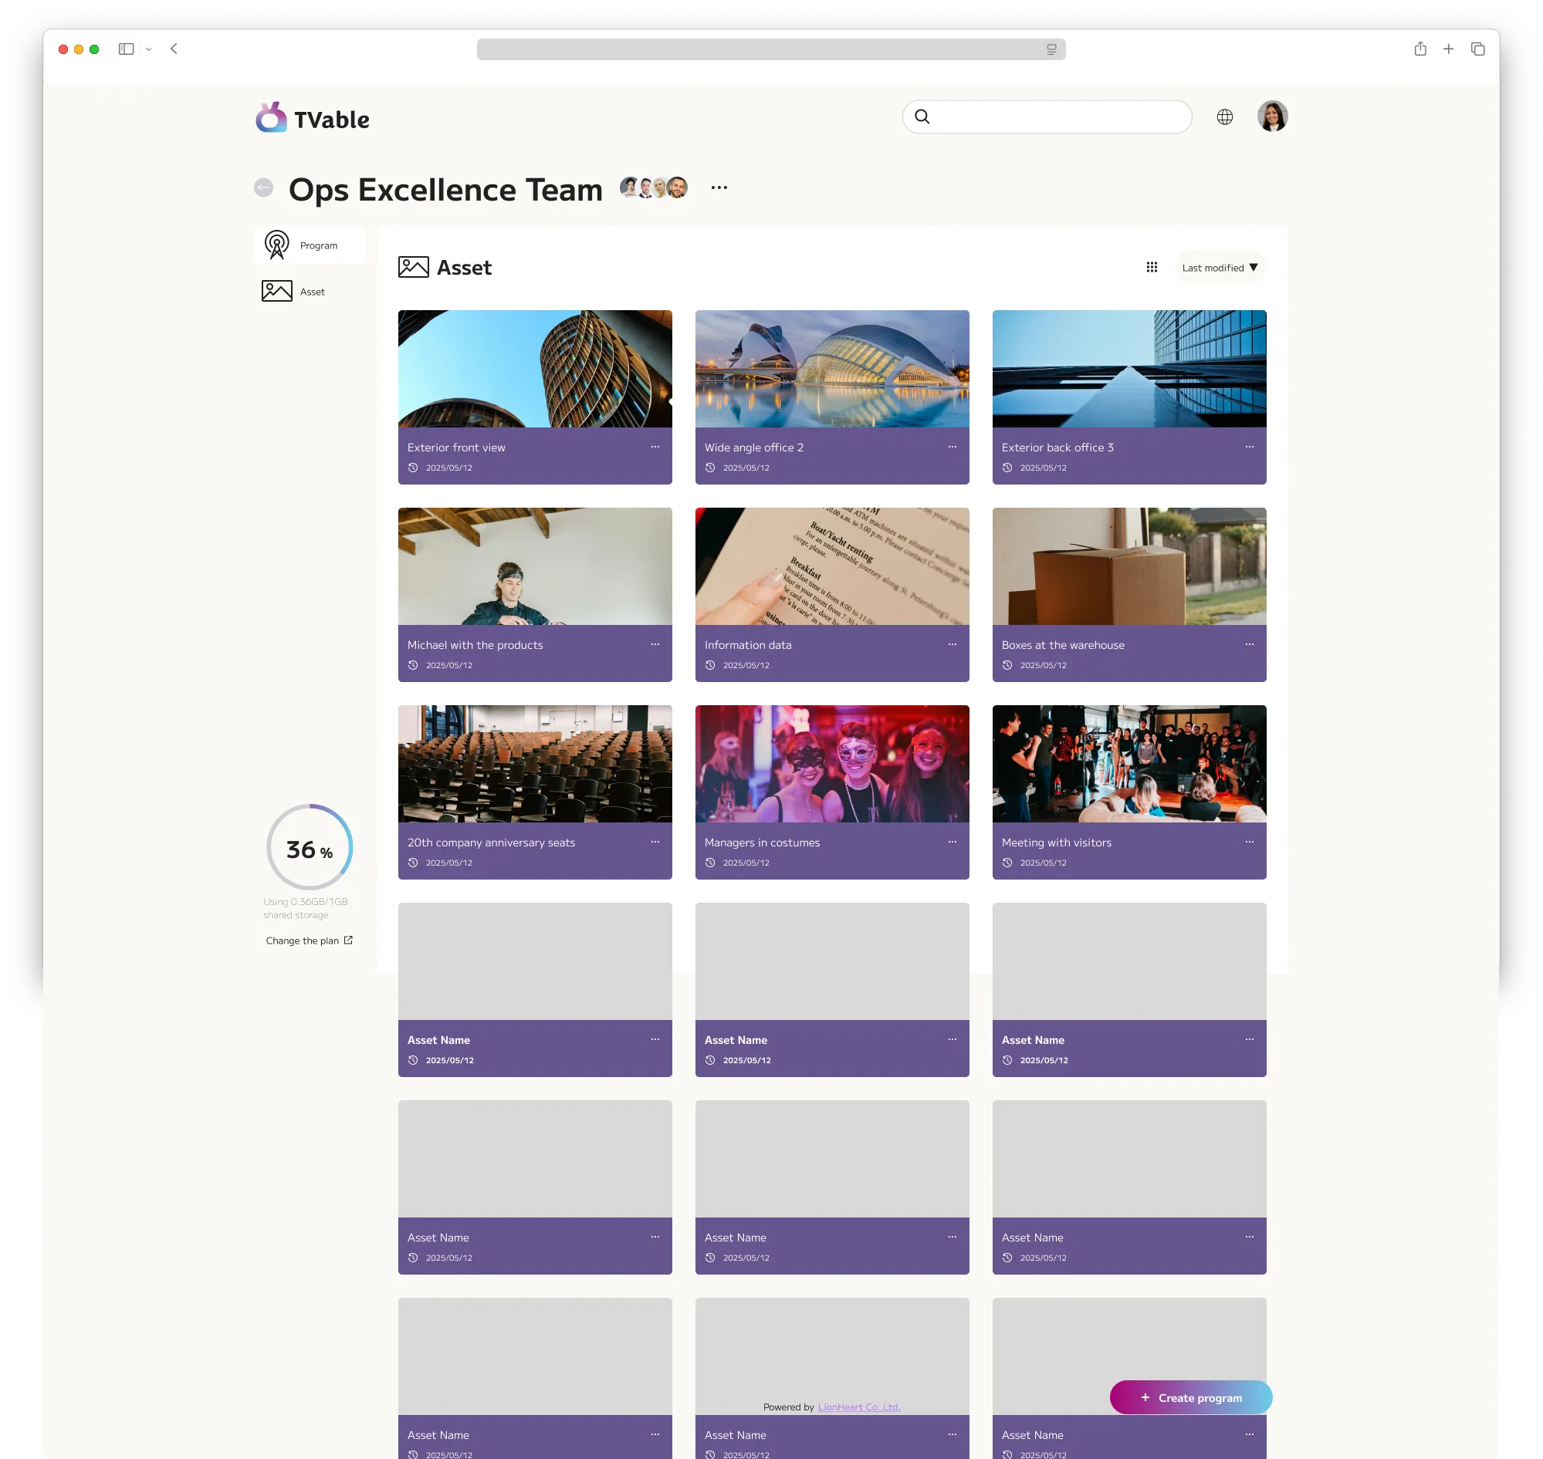Follow the LionHeart Co.,Ltd. link
This screenshot has width=1543, height=1459.
[x=858, y=1407]
